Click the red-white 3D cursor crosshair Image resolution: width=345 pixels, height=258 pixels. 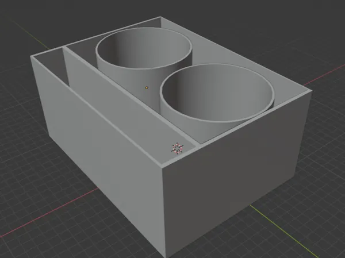[177, 148]
